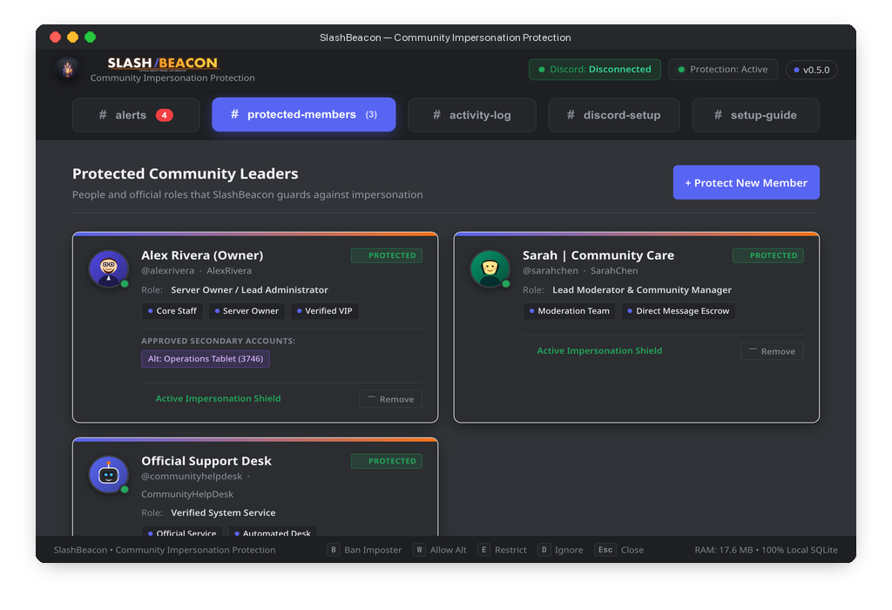892x610 pixels.
Task: Click the Alex Rivera (Owner) name
Action: pos(202,255)
